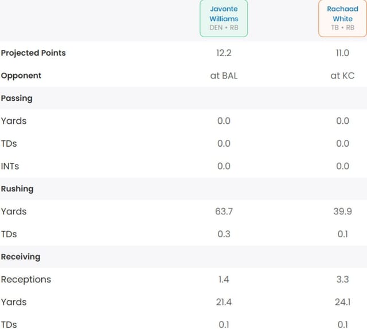Click the 63.7 rushing yards value
The image size is (367, 329).
pyautogui.click(x=224, y=211)
